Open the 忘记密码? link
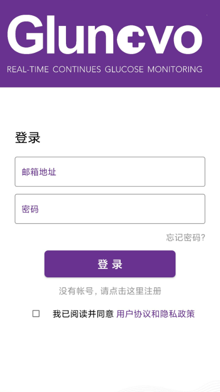The height and width of the screenshot is (392, 220). coord(186,238)
